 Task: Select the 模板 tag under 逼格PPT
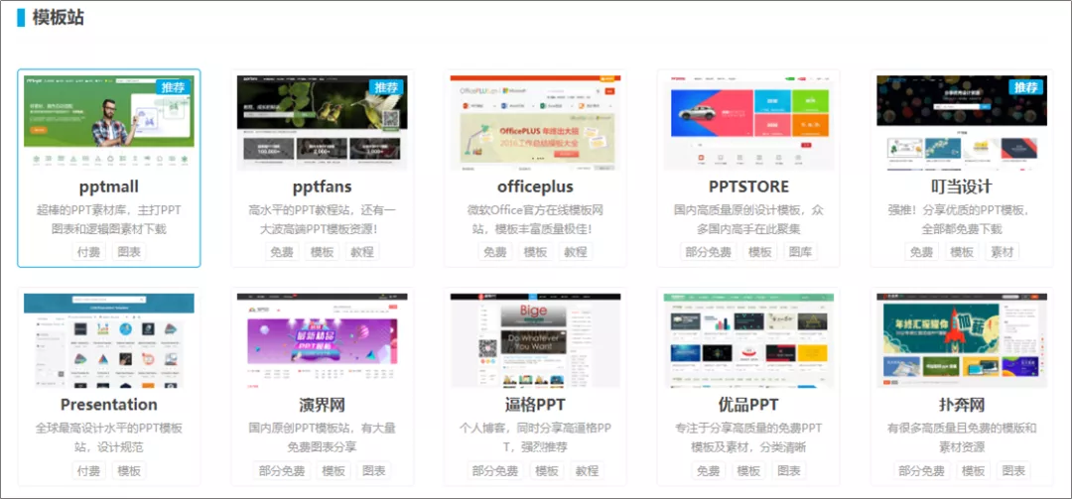tap(546, 471)
